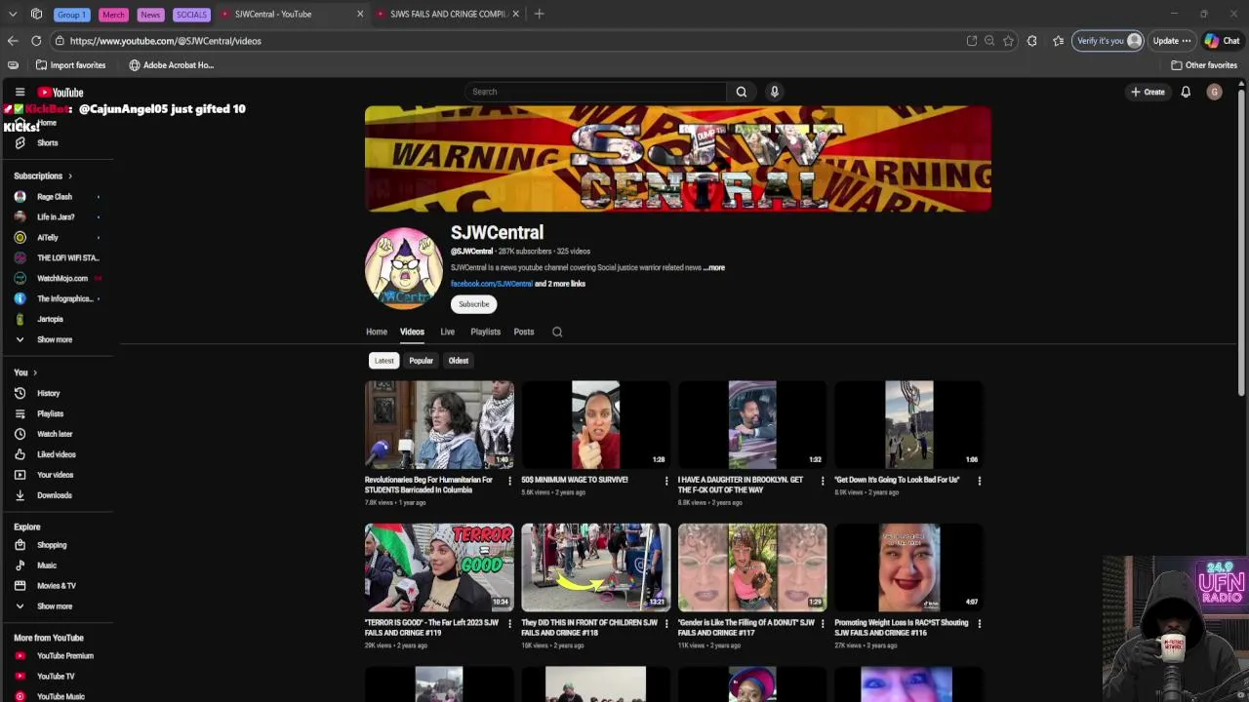Image resolution: width=1249 pixels, height=702 pixels.
Task: Sort videos by Latest
Action: (x=384, y=361)
